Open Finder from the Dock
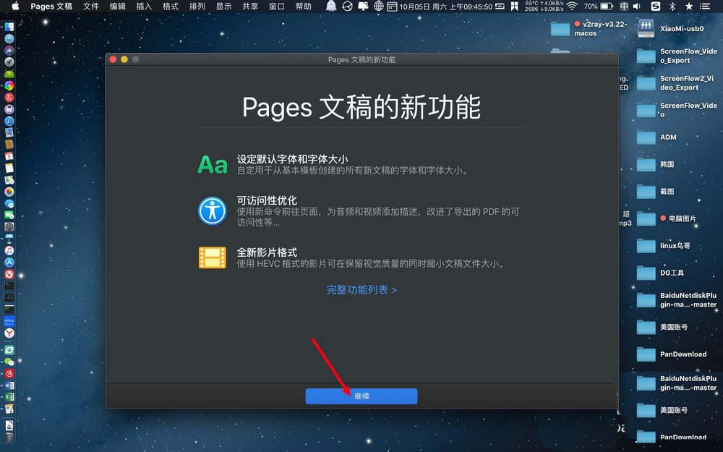This screenshot has height=452, width=723. pos(9,26)
